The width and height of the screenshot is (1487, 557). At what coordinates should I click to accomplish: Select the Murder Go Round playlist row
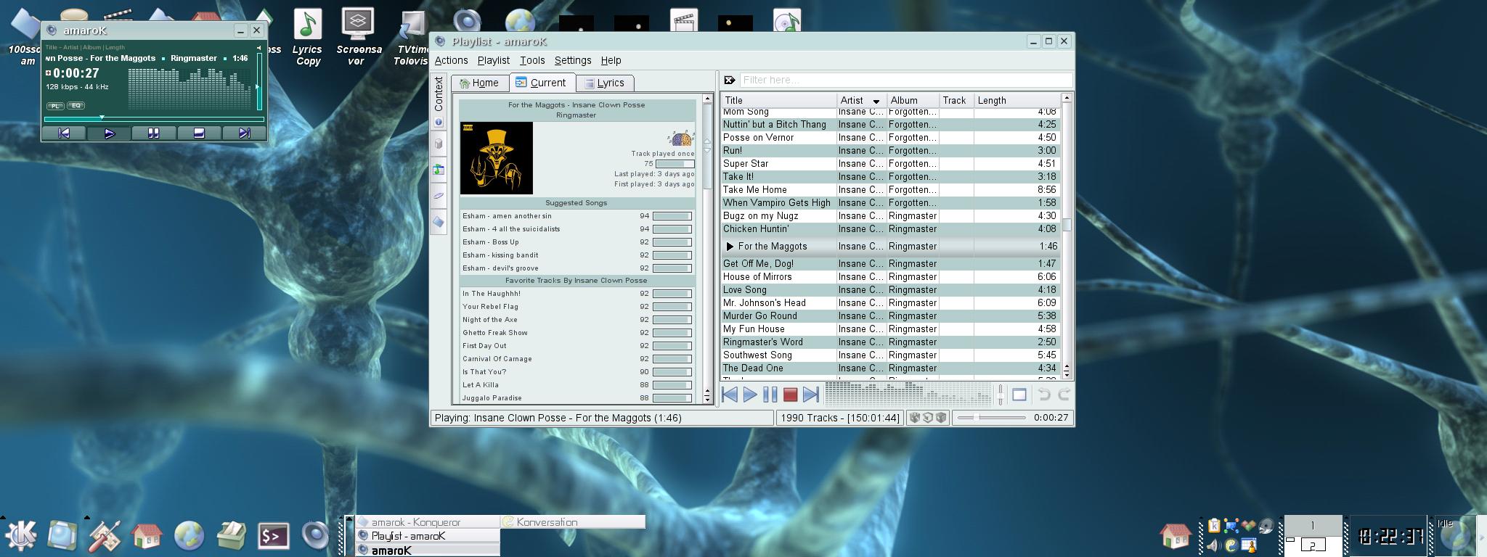891,315
